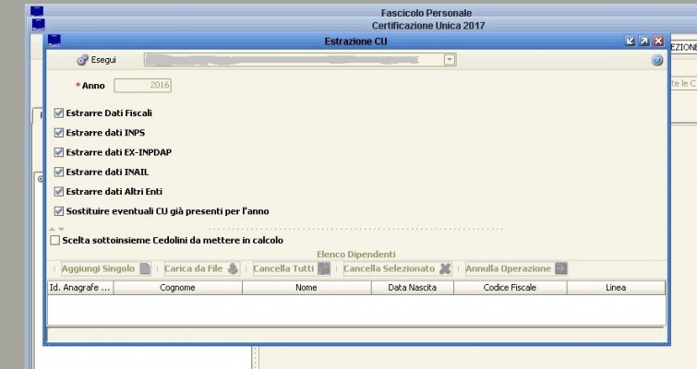Open the blurred selection dropdown arrow
This screenshot has width=697, height=369.
pyautogui.click(x=450, y=60)
